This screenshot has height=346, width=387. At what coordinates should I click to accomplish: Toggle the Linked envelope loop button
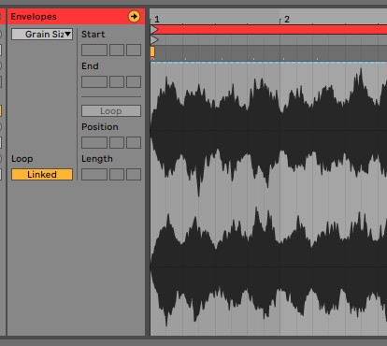42,175
